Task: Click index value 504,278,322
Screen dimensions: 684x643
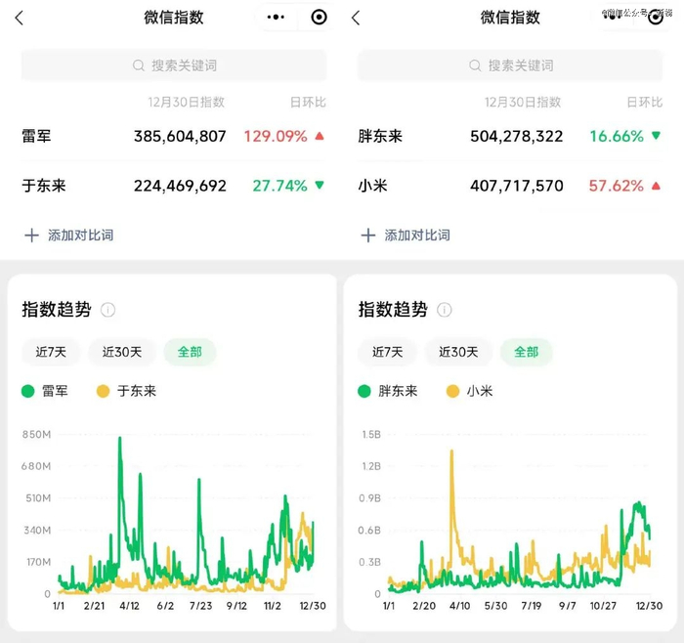Action: 517,136
